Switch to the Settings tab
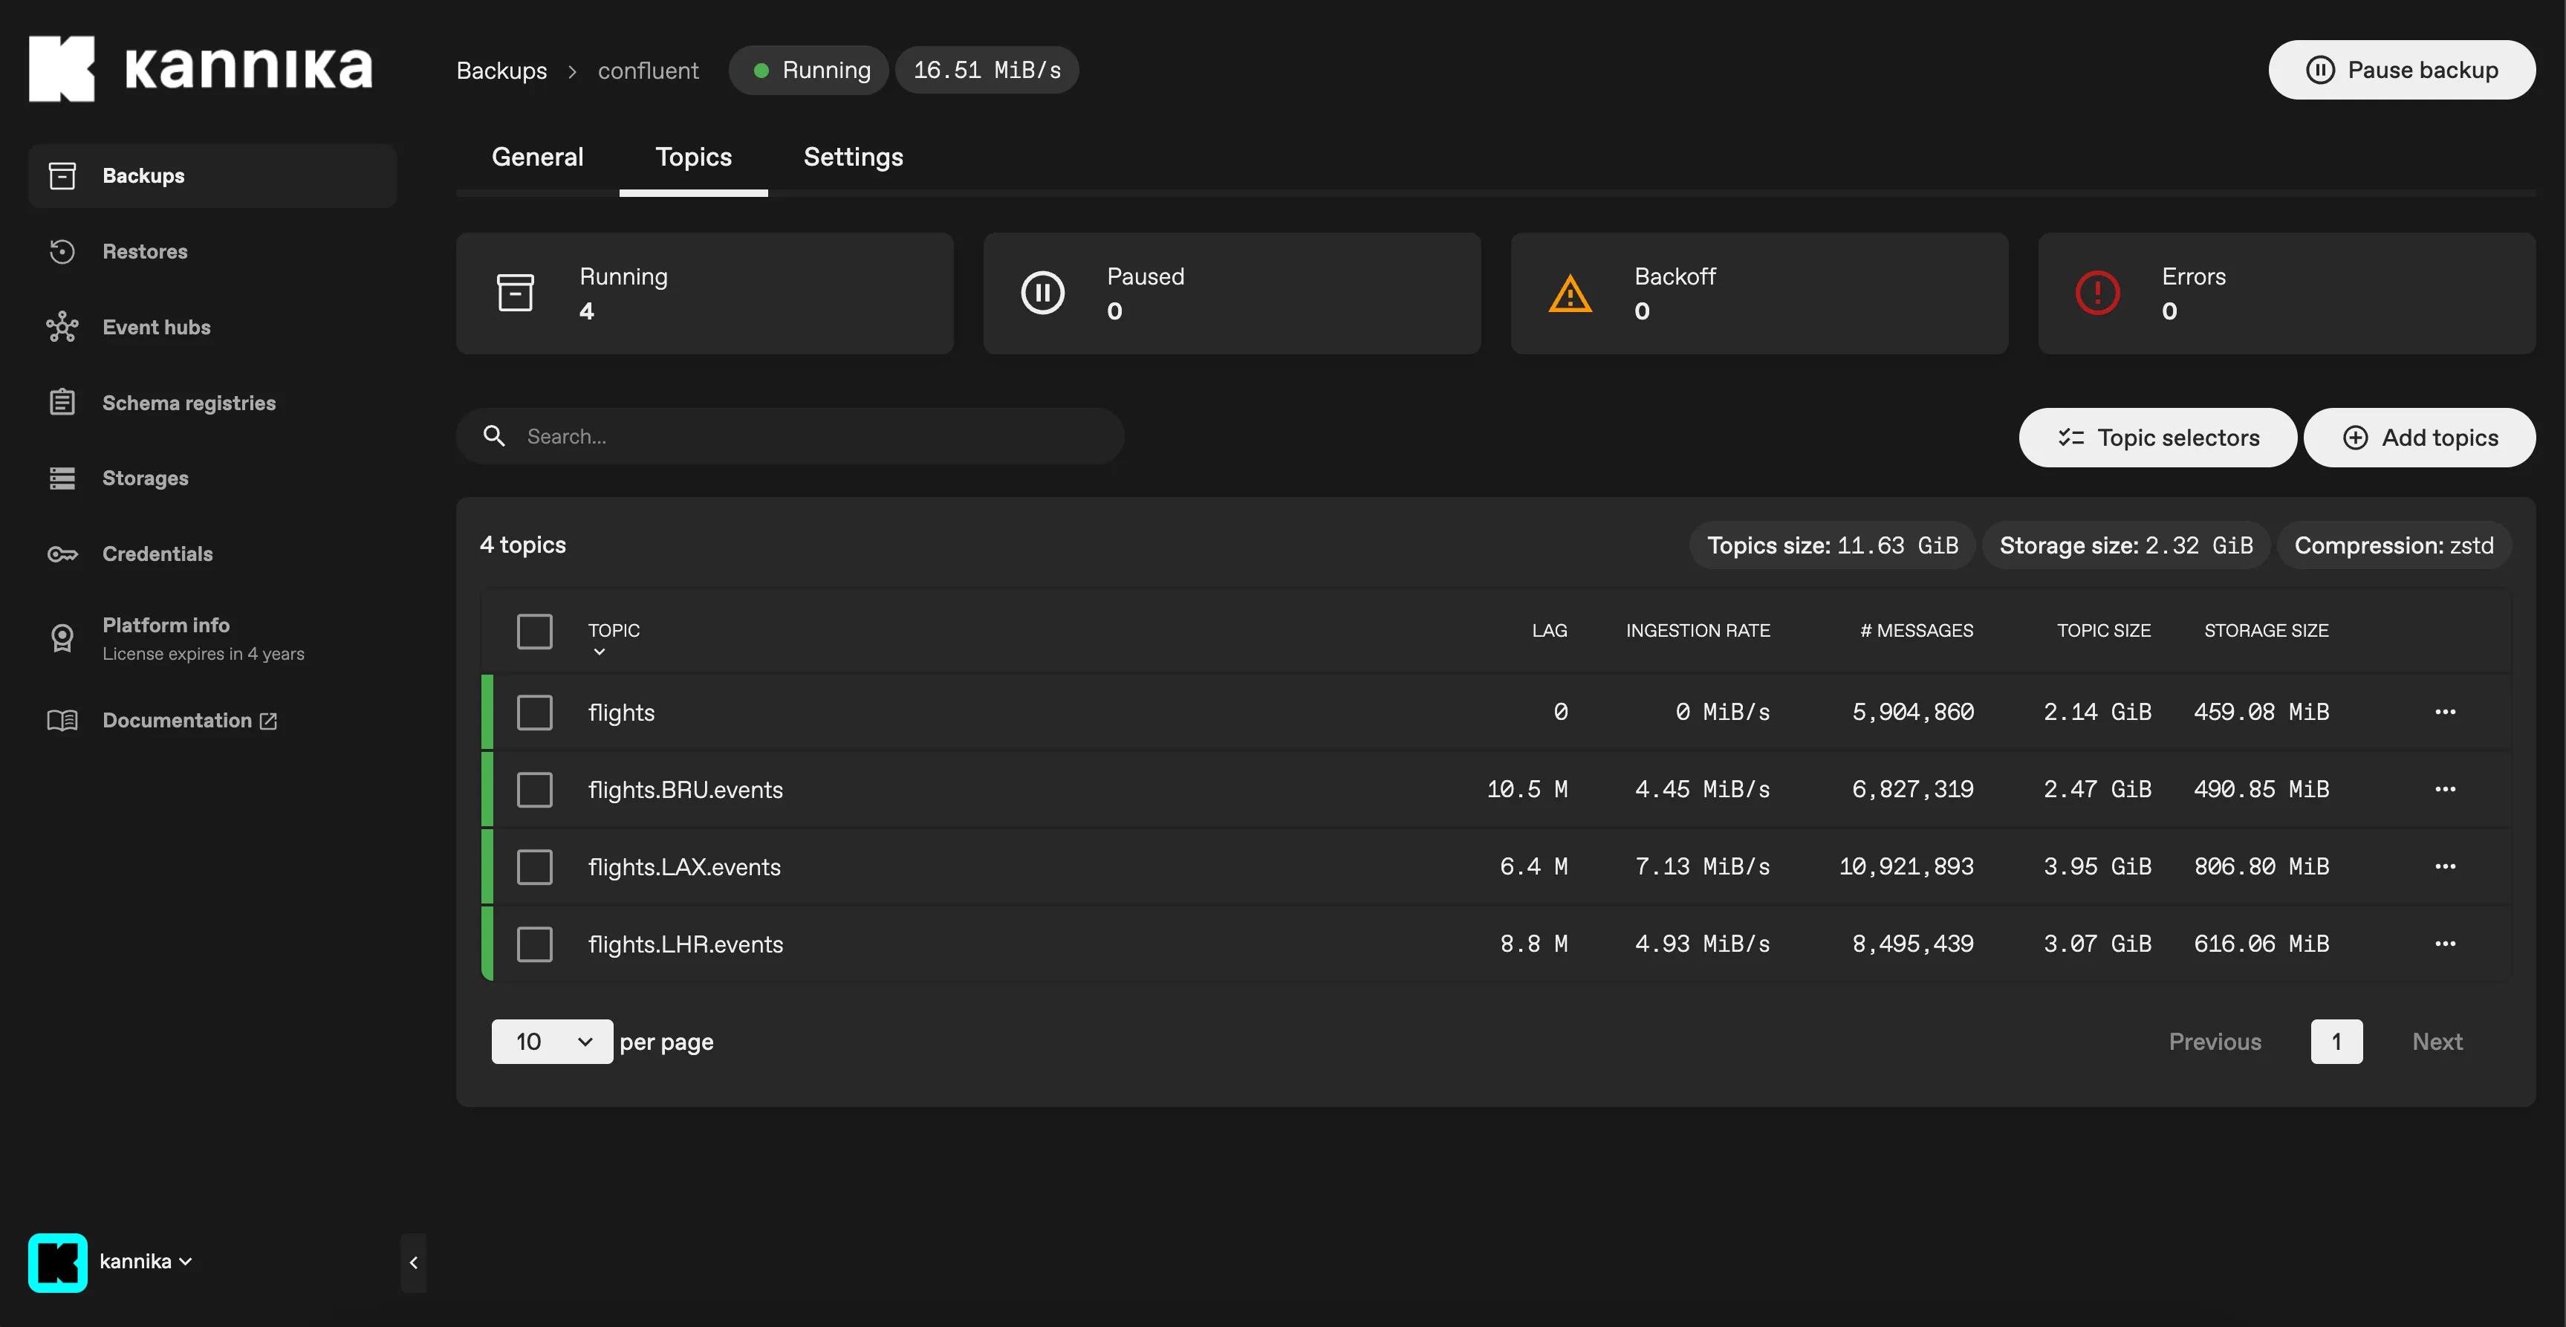 (x=853, y=157)
